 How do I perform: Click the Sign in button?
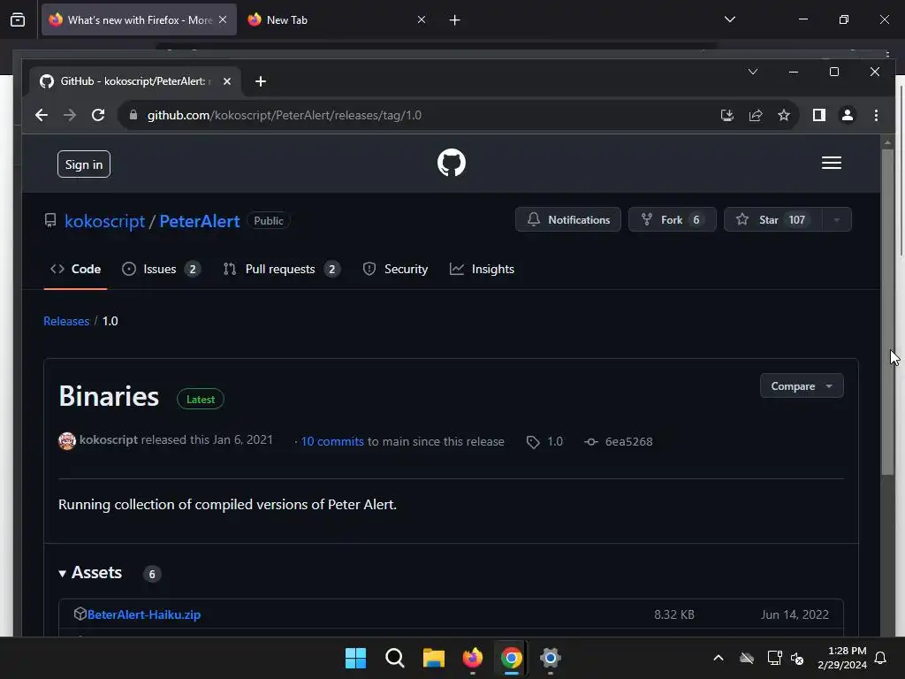pyautogui.click(x=84, y=164)
